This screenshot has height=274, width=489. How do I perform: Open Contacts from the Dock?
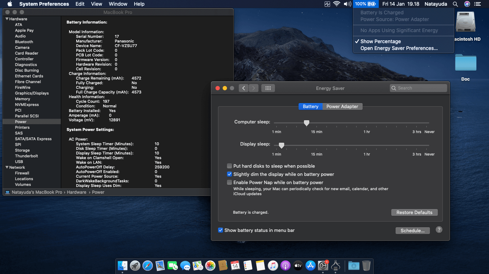click(x=223, y=265)
